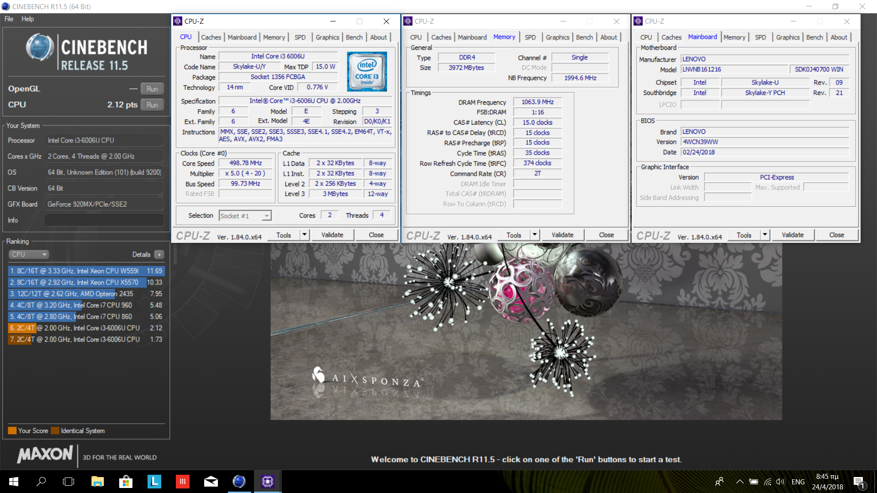Click the Cinebench Info input field
The image size is (877, 493).
coord(104,220)
